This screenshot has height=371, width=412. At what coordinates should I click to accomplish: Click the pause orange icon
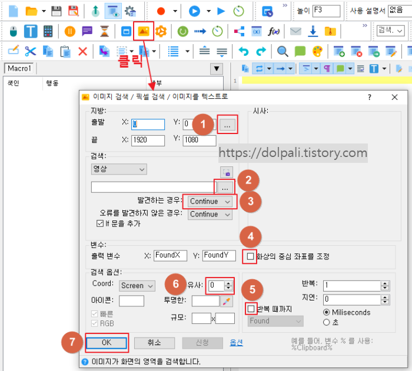click(x=70, y=31)
